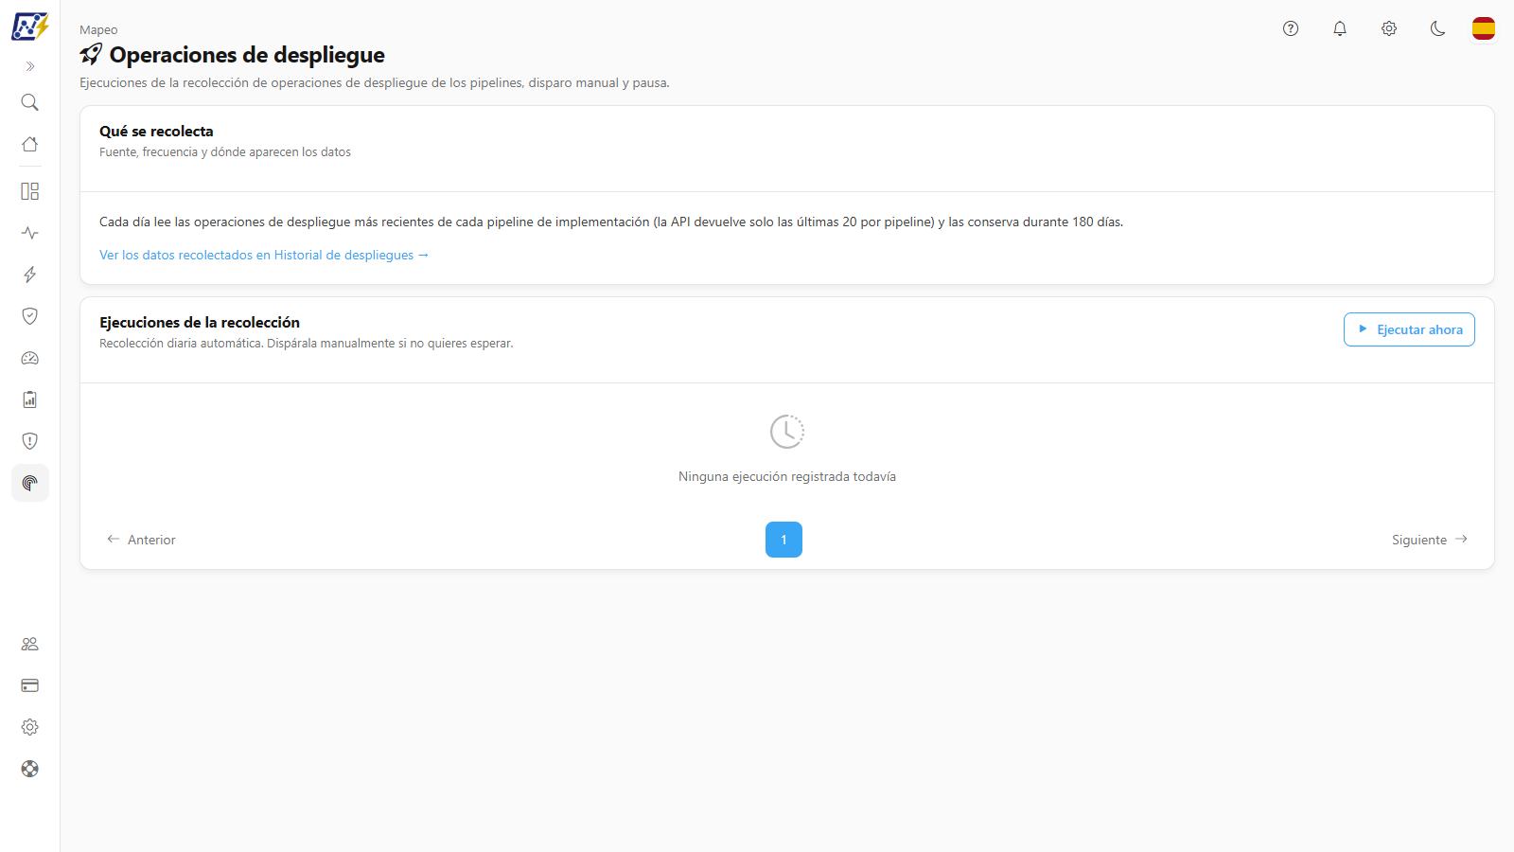Click 'Ejecuciones de la recolección' heading
1514x852 pixels.
[200, 323]
